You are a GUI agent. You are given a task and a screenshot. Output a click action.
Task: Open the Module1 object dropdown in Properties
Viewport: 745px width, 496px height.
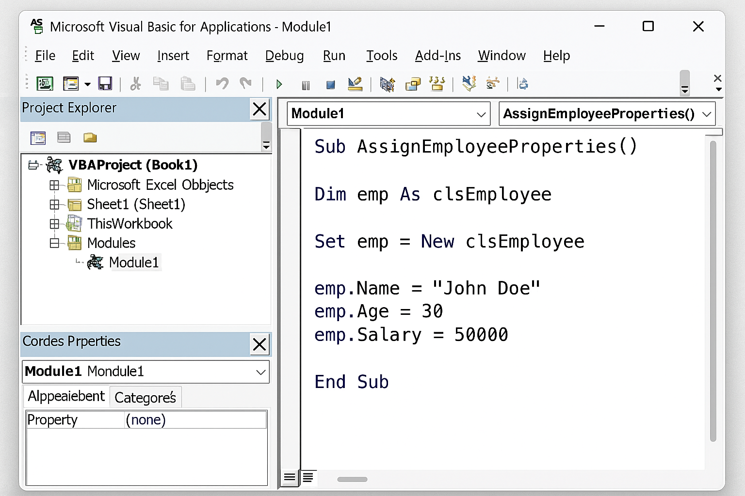(x=261, y=372)
